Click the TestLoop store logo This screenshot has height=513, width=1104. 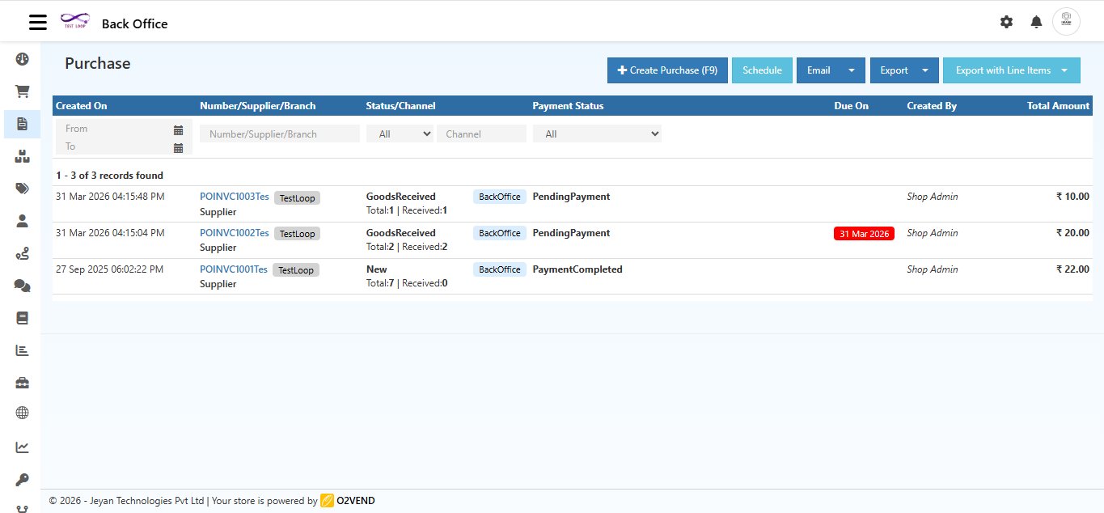[x=74, y=21]
